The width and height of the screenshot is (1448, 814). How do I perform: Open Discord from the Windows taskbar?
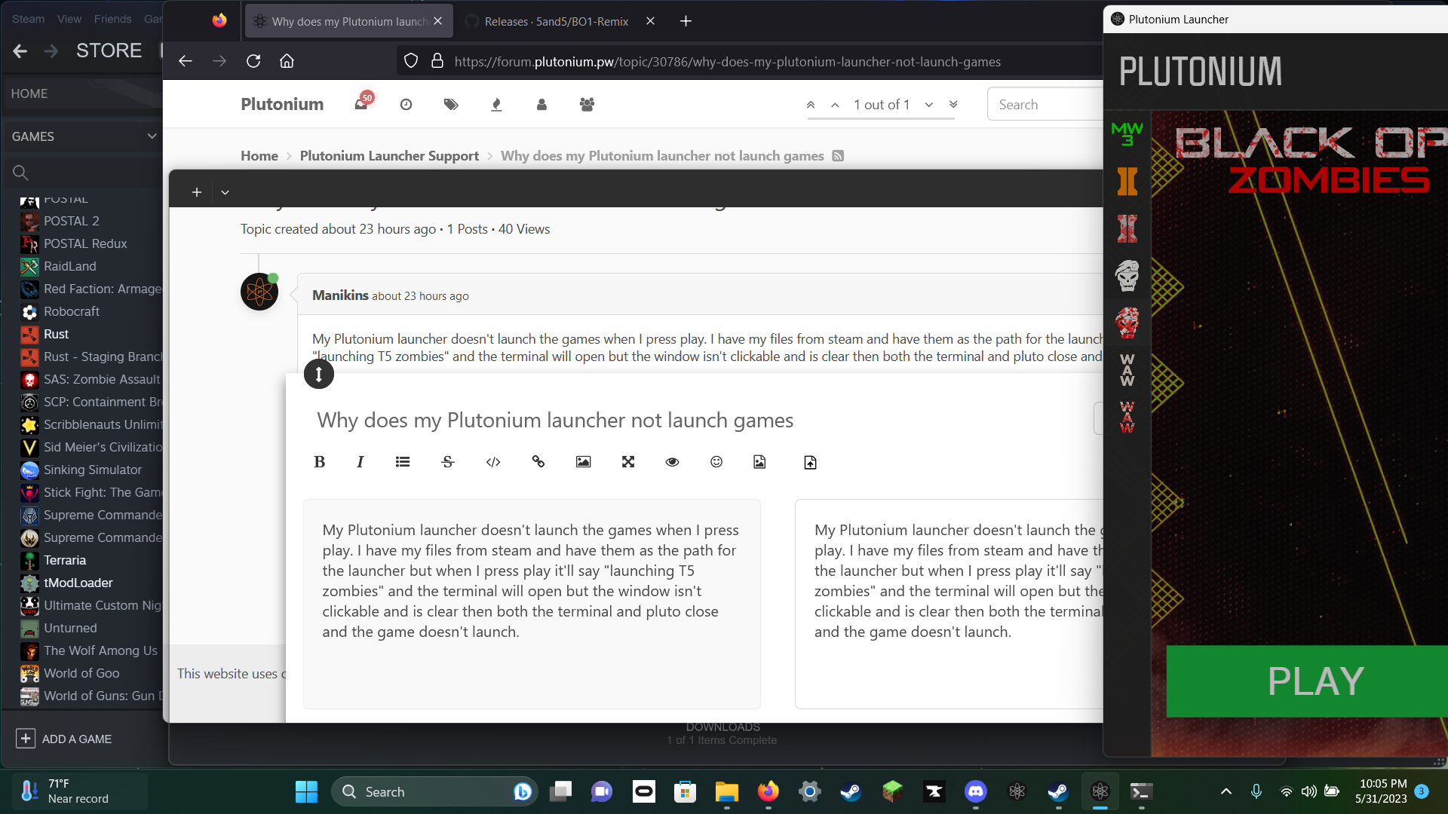click(x=976, y=791)
